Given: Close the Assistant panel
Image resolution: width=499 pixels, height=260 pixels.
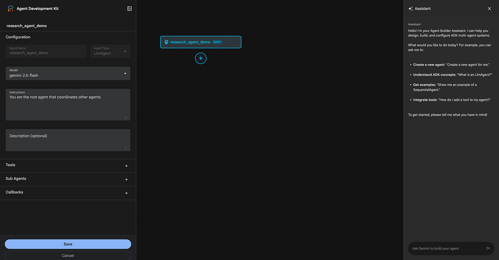Looking at the screenshot, I should coord(490,8).
